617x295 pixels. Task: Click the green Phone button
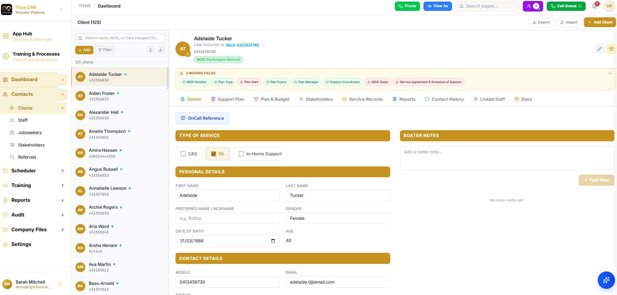point(407,6)
